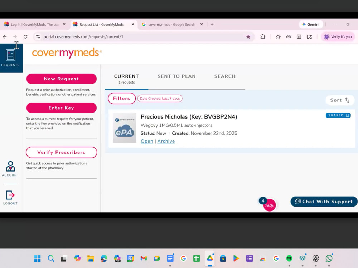Open Microsoft Edge from the taskbar
Viewport: 358px width, 268px height.
pos(104,258)
